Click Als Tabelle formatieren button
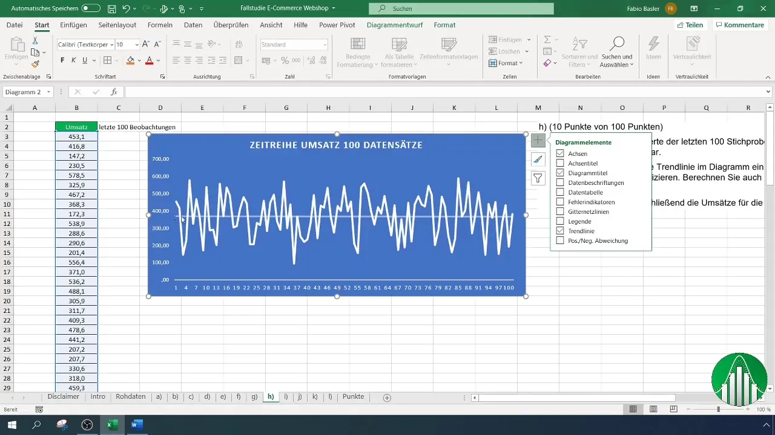775x435 pixels. click(399, 52)
